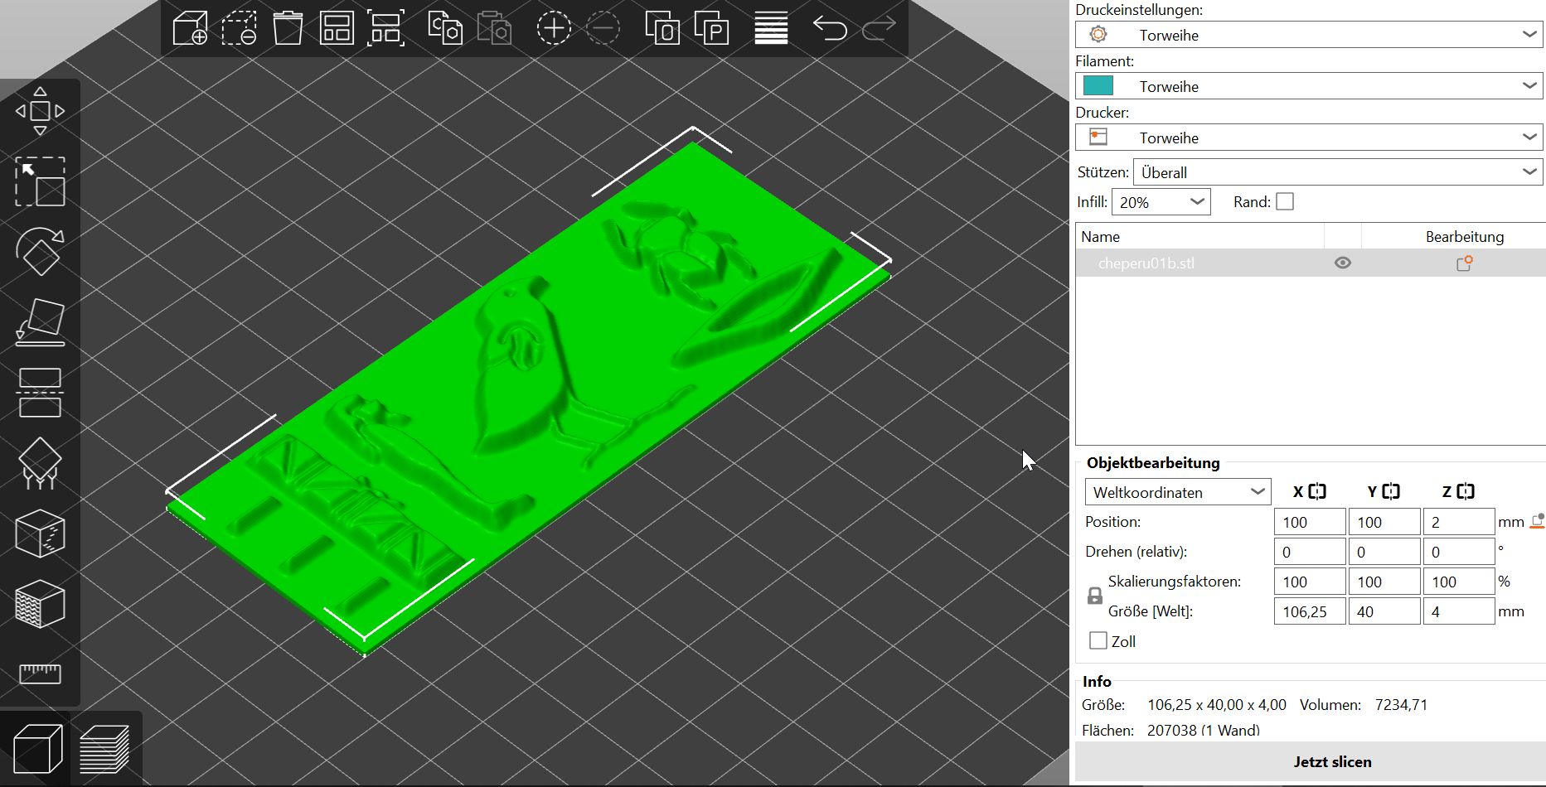Click the Drehen Z rotation field
The image size is (1546, 787).
[1459, 552]
